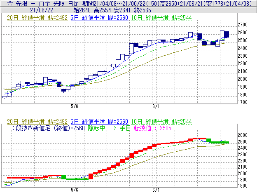Click the green block near 5/6 in lower chart
This screenshot has height=195, width=257.
pyautogui.click(x=63, y=177)
